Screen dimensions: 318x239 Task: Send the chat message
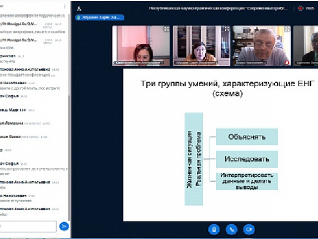click(63, 226)
